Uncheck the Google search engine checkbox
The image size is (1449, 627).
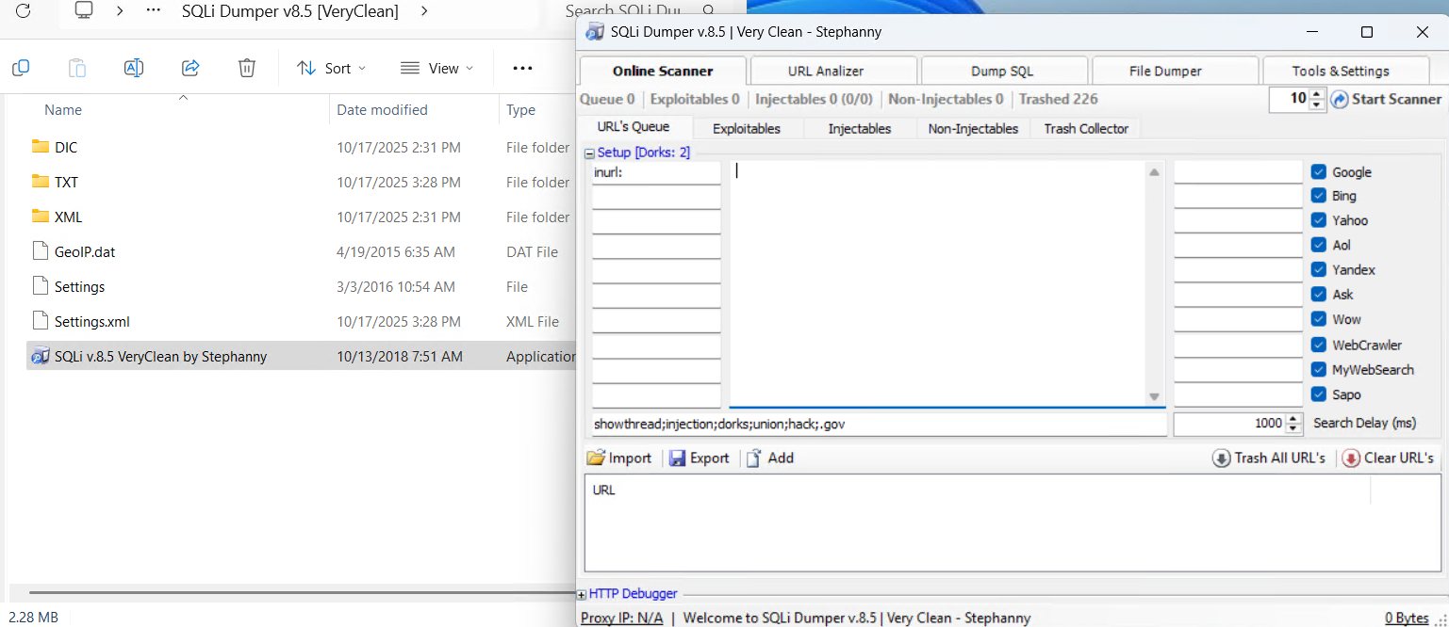pos(1319,171)
